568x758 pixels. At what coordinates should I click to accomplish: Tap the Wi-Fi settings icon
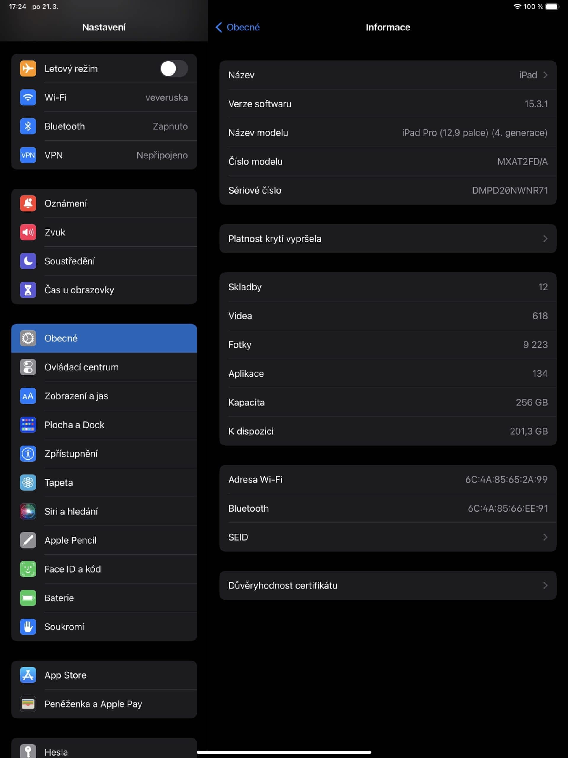[28, 97]
